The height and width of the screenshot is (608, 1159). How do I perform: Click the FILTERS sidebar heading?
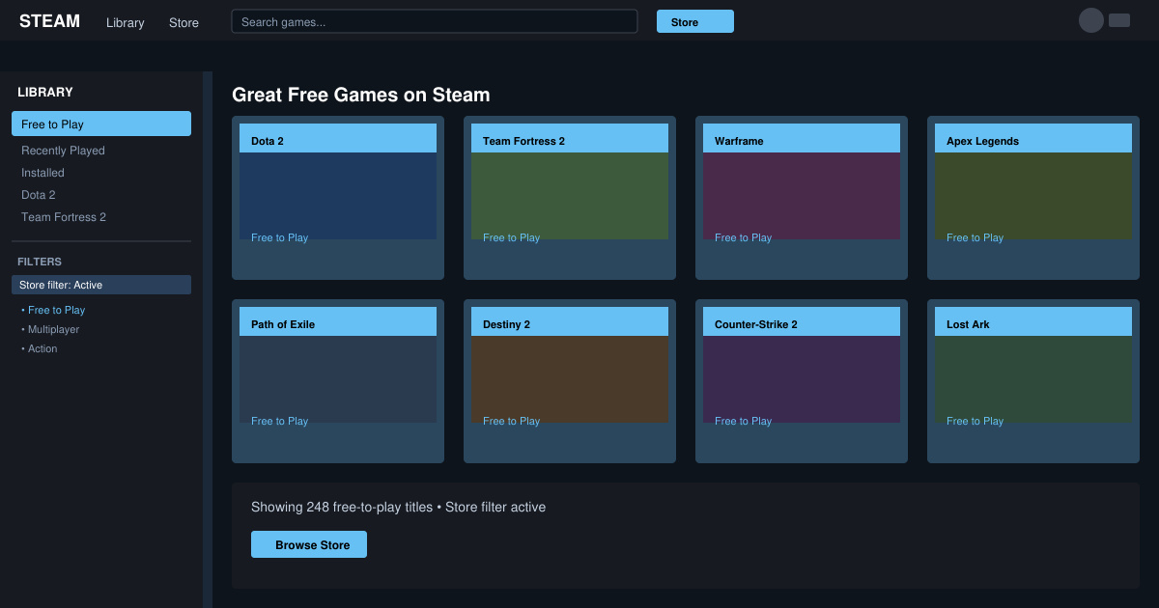[x=40, y=262]
